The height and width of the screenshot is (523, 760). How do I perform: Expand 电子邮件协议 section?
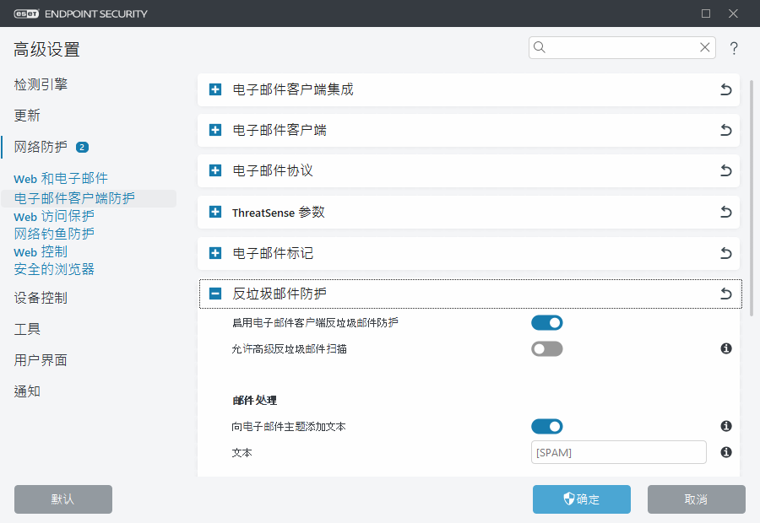[x=215, y=170]
